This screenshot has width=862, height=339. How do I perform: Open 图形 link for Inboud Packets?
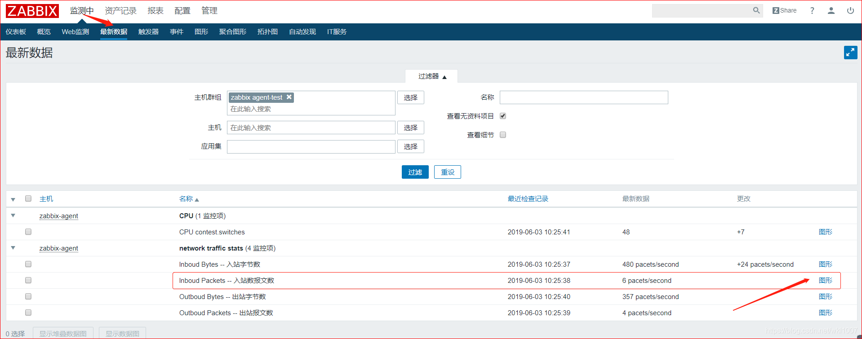click(x=826, y=281)
